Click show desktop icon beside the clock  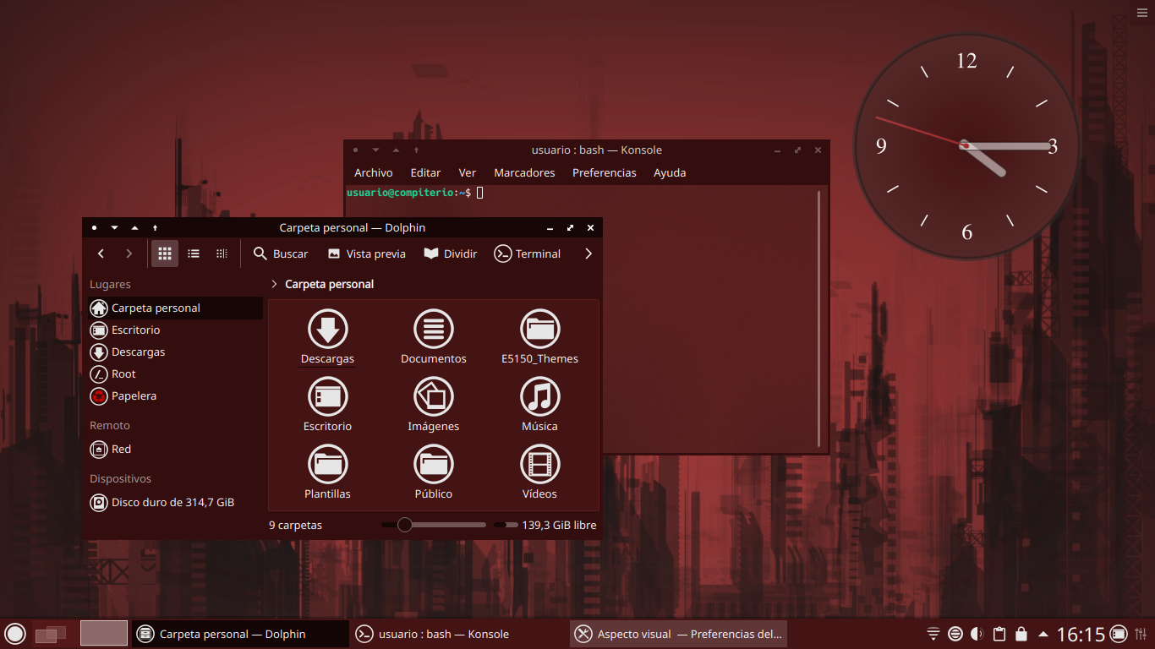point(1119,634)
